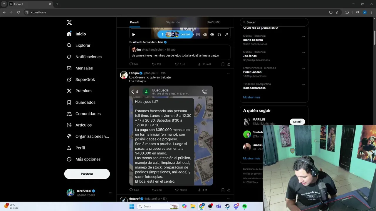
Task: Share the Alberto Fernández video post
Action: [229, 64]
